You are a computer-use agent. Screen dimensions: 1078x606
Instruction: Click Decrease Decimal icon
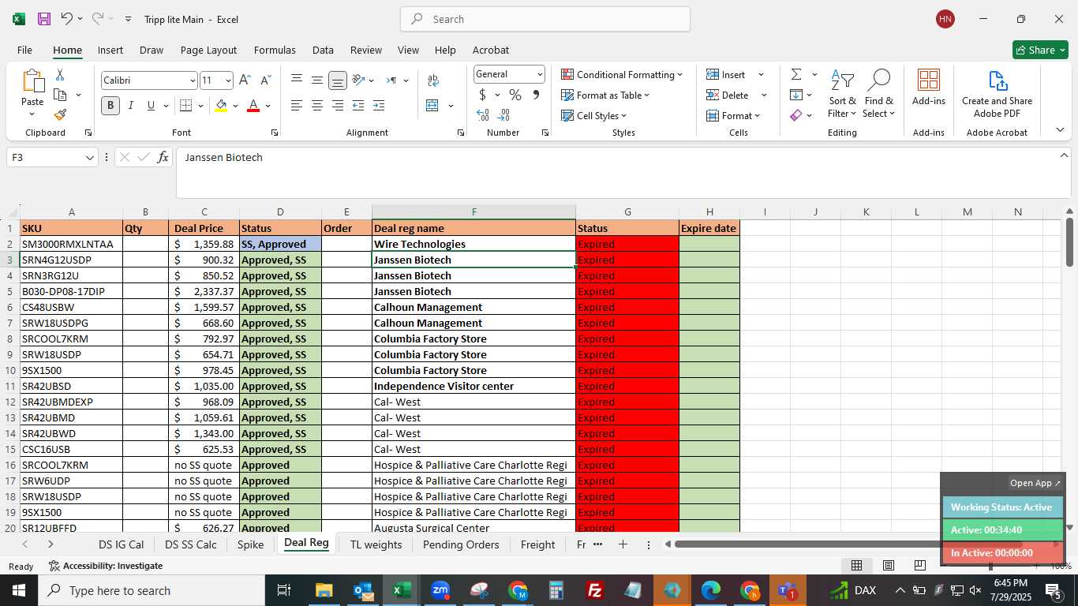(504, 115)
